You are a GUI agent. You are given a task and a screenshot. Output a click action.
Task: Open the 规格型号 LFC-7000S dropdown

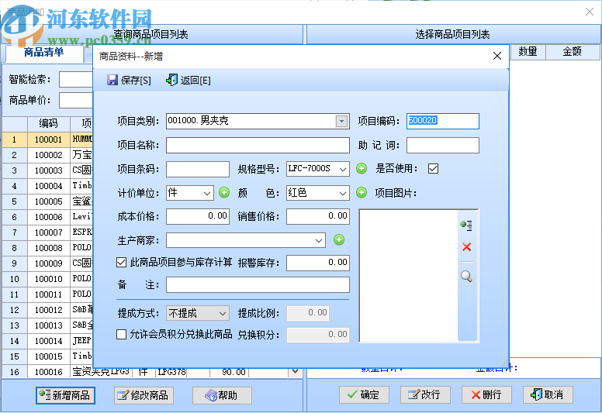point(342,169)
